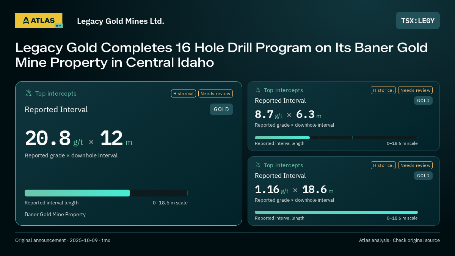Click Reported grade × downhole interval under 1.16 g/t
Viewport: 455px width, 256px height.
click(x=294, y=200)
